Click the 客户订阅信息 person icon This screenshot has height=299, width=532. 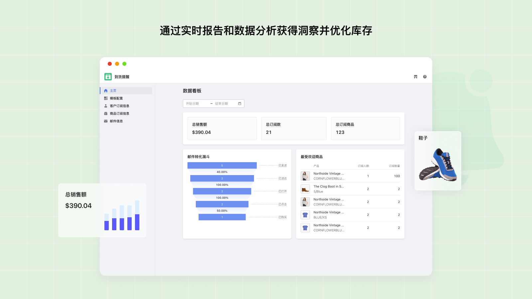(x=106, y=106)
